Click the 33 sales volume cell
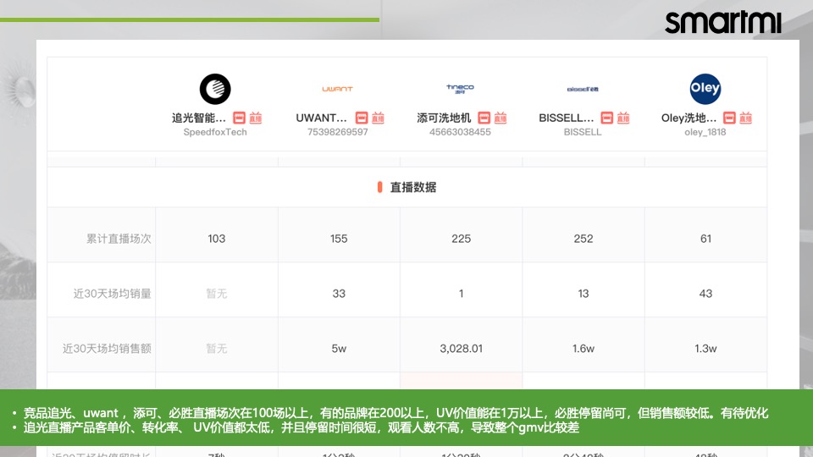This screenshot has width=813, height=457. (339, 294)
